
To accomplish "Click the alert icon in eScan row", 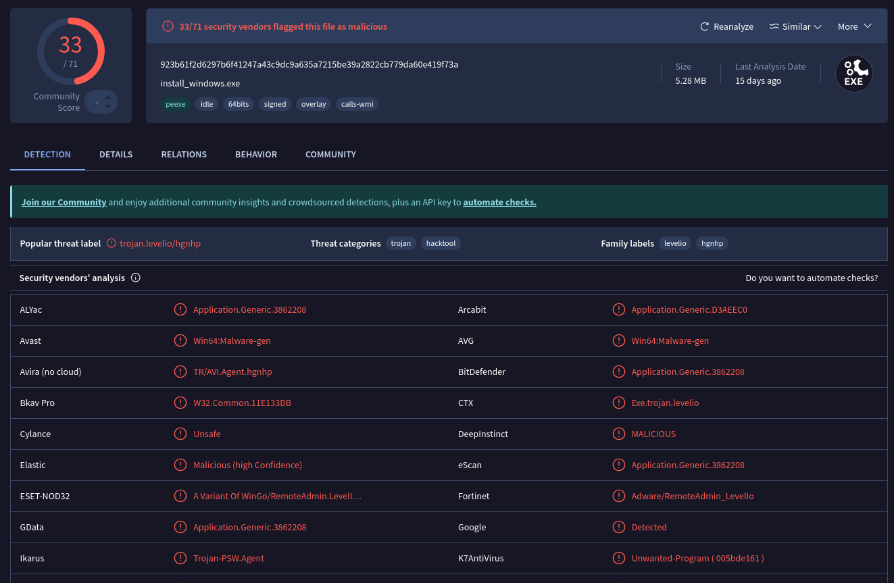I will [x=618, y=465].
